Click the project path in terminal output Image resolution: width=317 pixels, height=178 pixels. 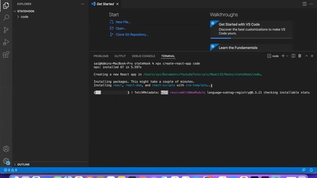pos(202,75)
